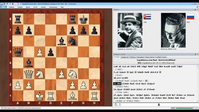Open the Тренировка ribbon tab in menu bar
The width and height of the screenshot is (199, 112).
[x=53, y=7]
